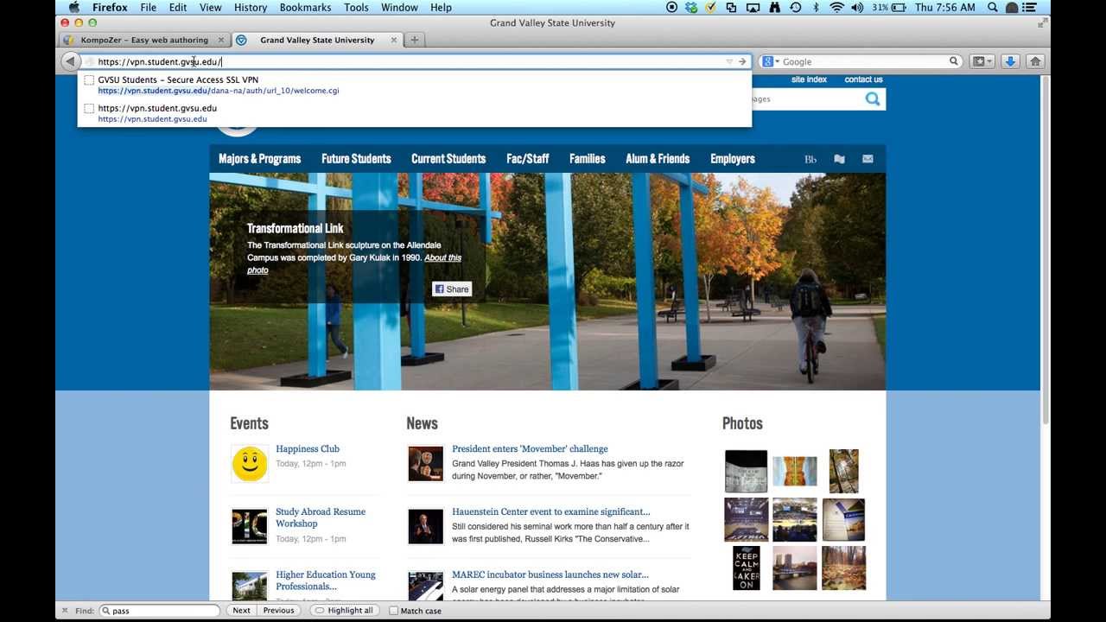Open the URL history dropdown triangle
This screenshot has height=622, width=1106.
coord(729,61)
